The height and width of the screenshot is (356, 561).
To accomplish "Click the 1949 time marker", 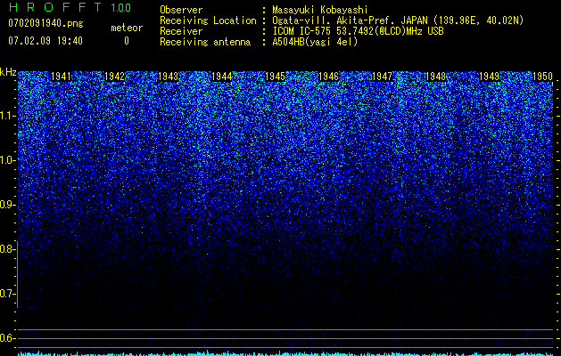I will (x=489, y=77).
